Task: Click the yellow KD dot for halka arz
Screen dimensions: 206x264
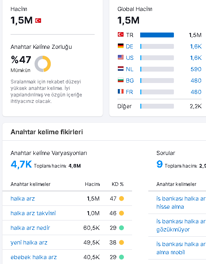Action: coord(121,199)
